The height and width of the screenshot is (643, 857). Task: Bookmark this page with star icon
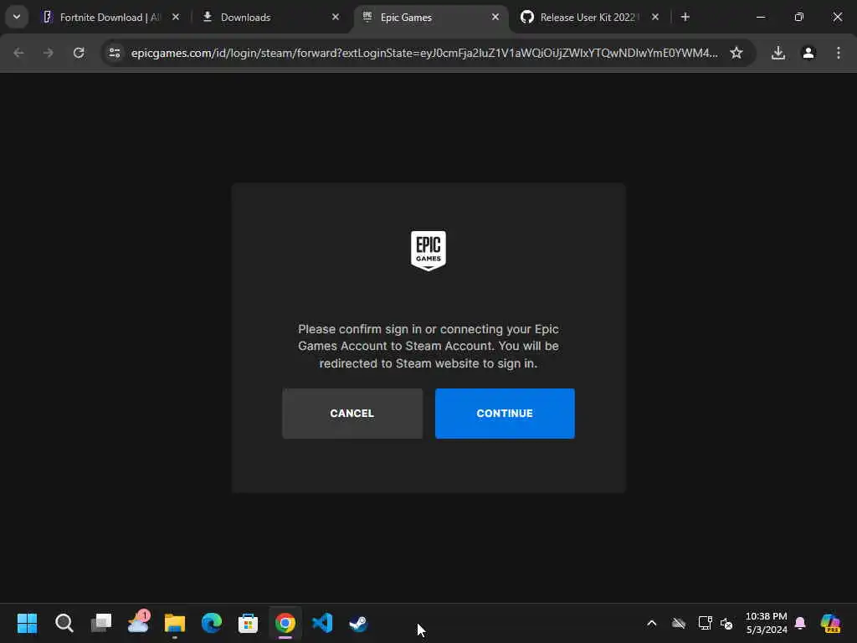[736, 53]
